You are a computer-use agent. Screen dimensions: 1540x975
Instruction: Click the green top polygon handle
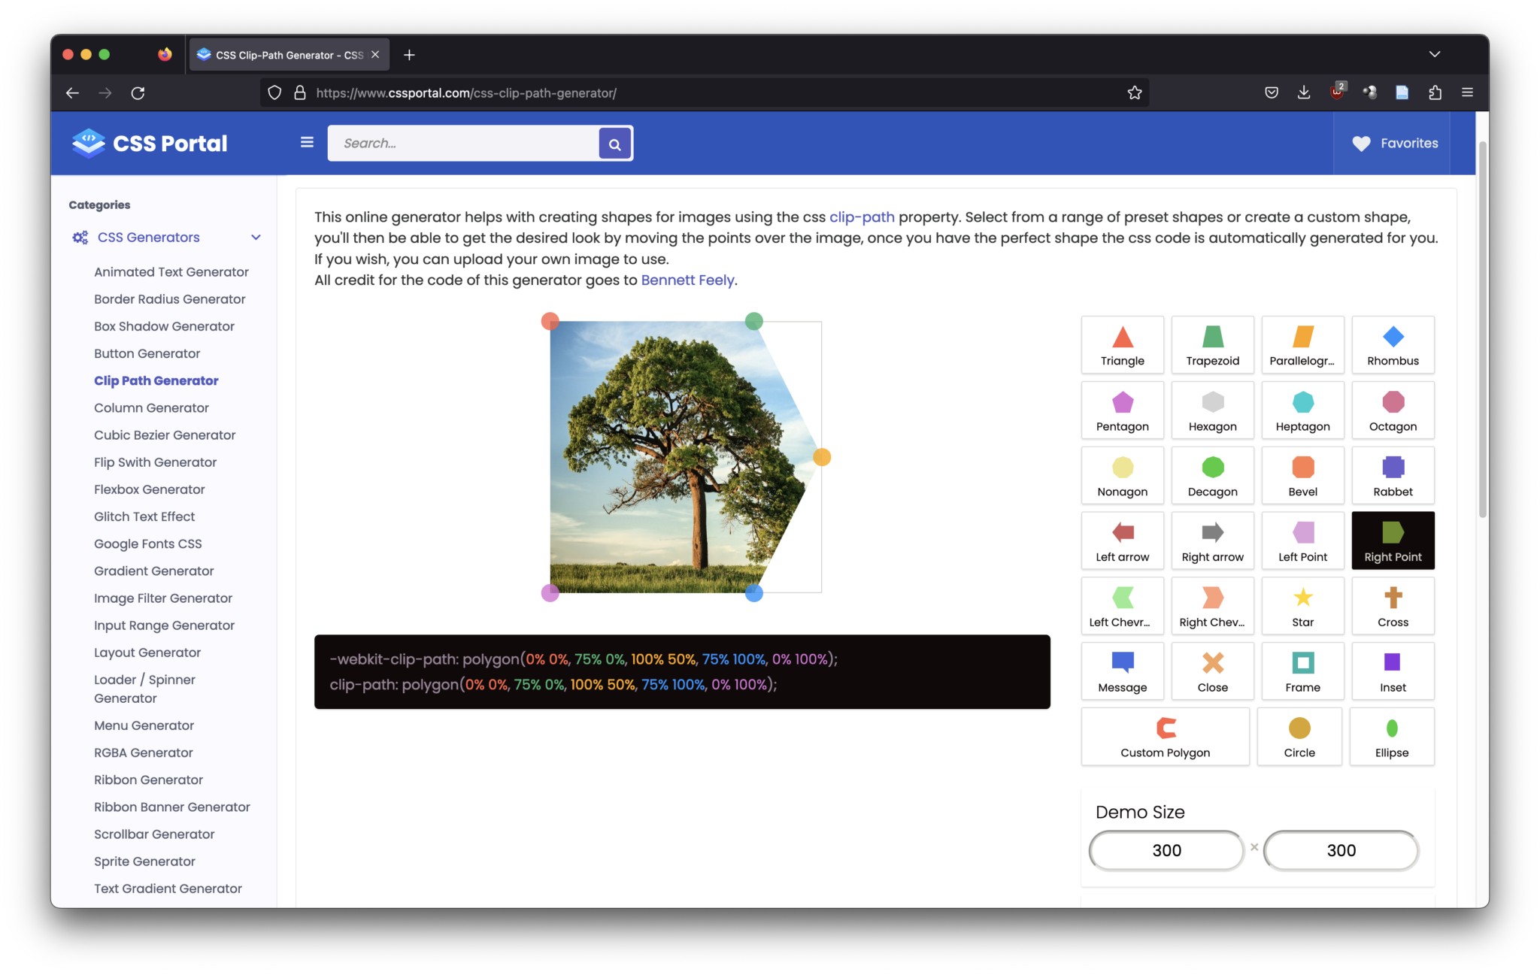click(x=753, y=322)
